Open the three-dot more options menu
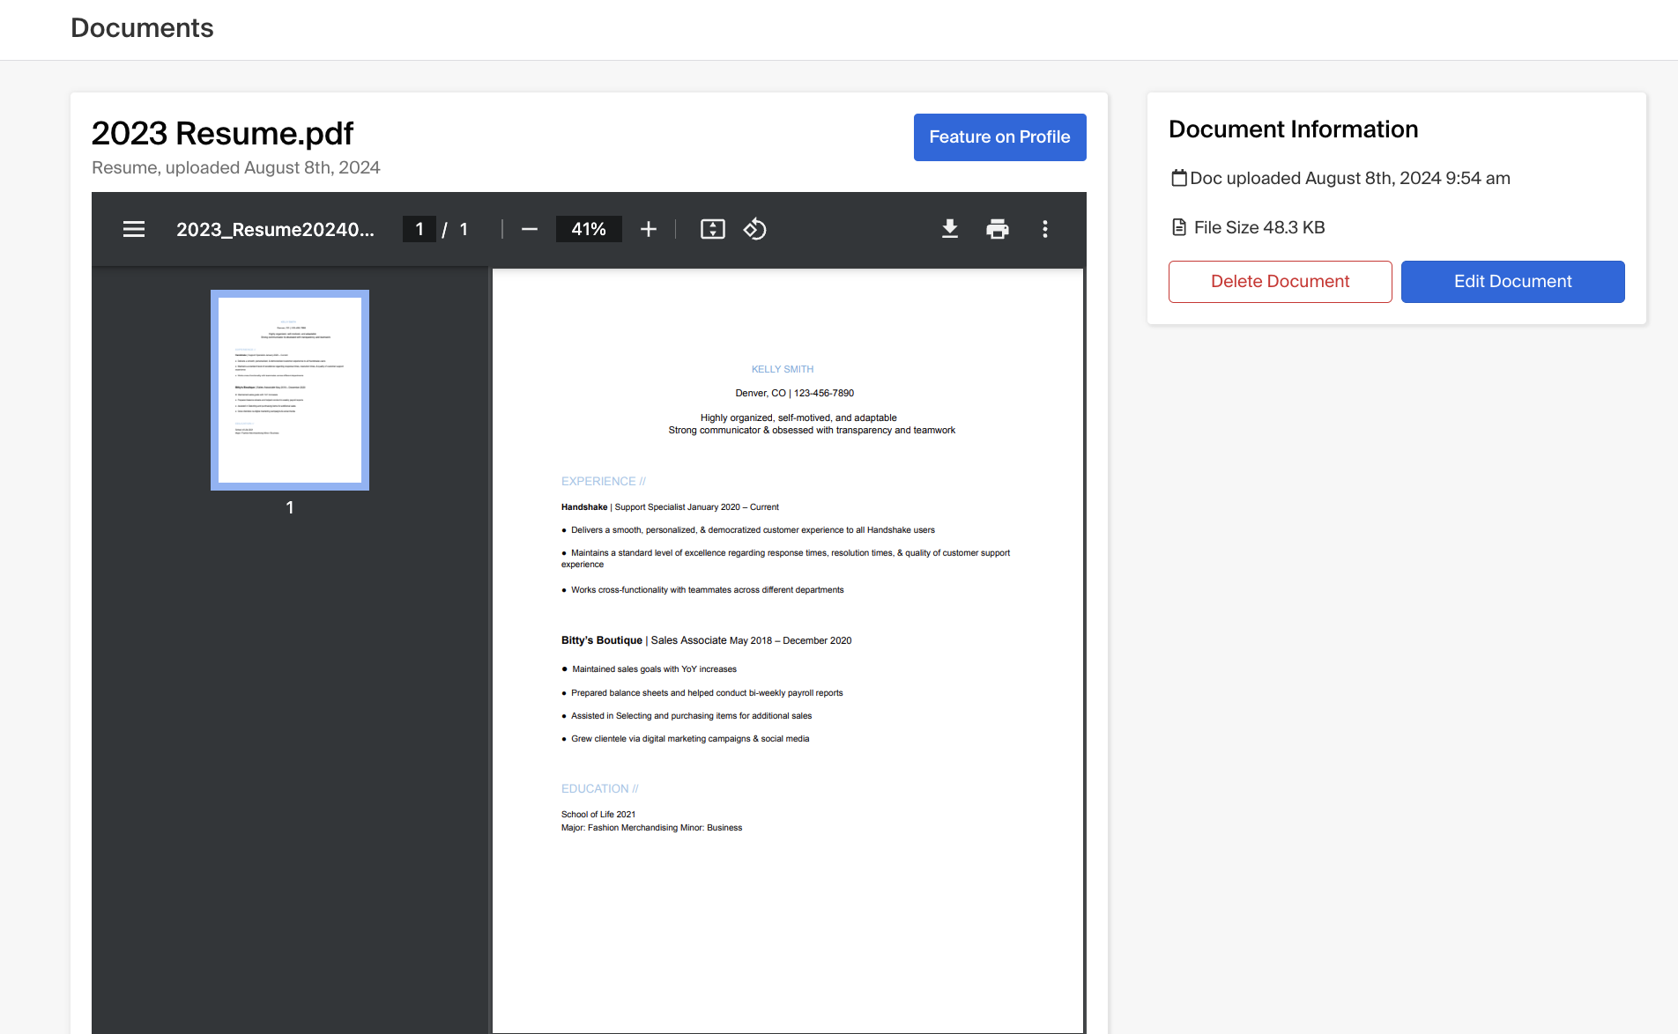Image resolution: width=1678 pixels, height=1034 pixels. point(1044,229)
